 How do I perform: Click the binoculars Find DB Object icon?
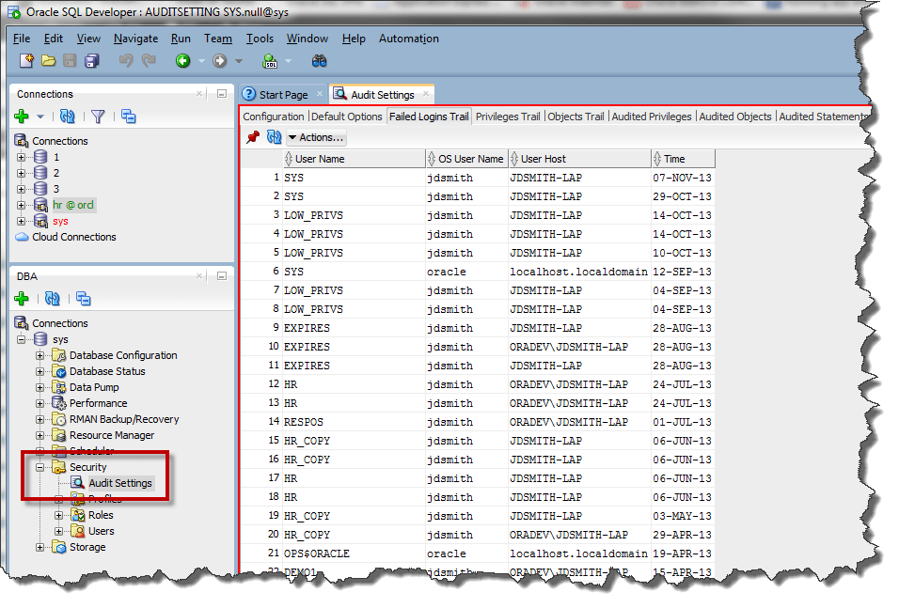point(320,61)
